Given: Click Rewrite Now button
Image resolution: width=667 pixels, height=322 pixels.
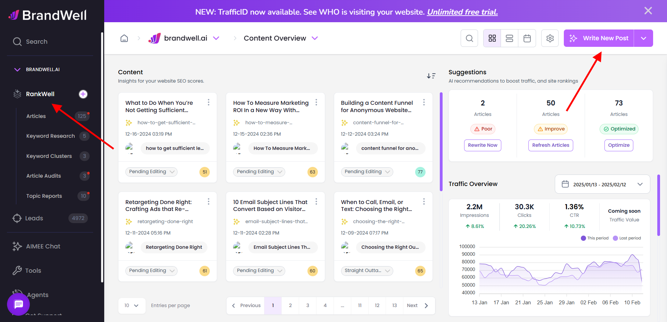Looking at the screenshot, I should click(x=483, y=145).
